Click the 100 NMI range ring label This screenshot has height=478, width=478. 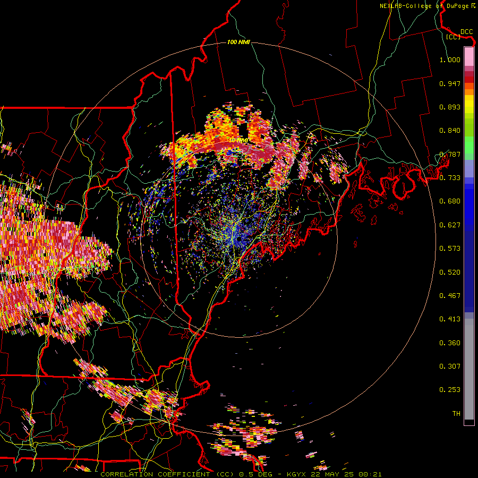tap(238, 42)
